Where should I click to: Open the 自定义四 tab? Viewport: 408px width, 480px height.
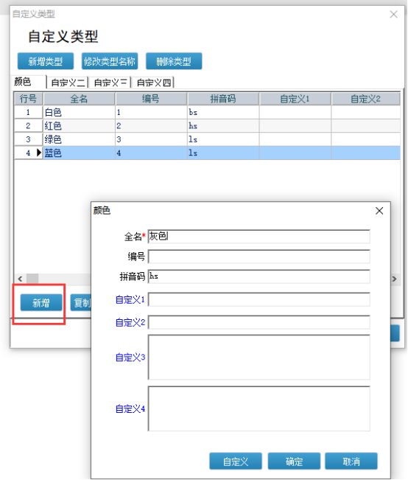coord(153,83)
